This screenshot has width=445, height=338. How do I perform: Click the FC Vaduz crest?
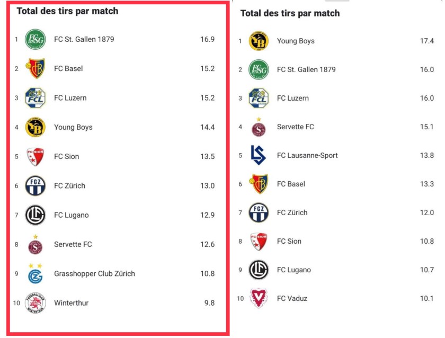pos(259,298)
